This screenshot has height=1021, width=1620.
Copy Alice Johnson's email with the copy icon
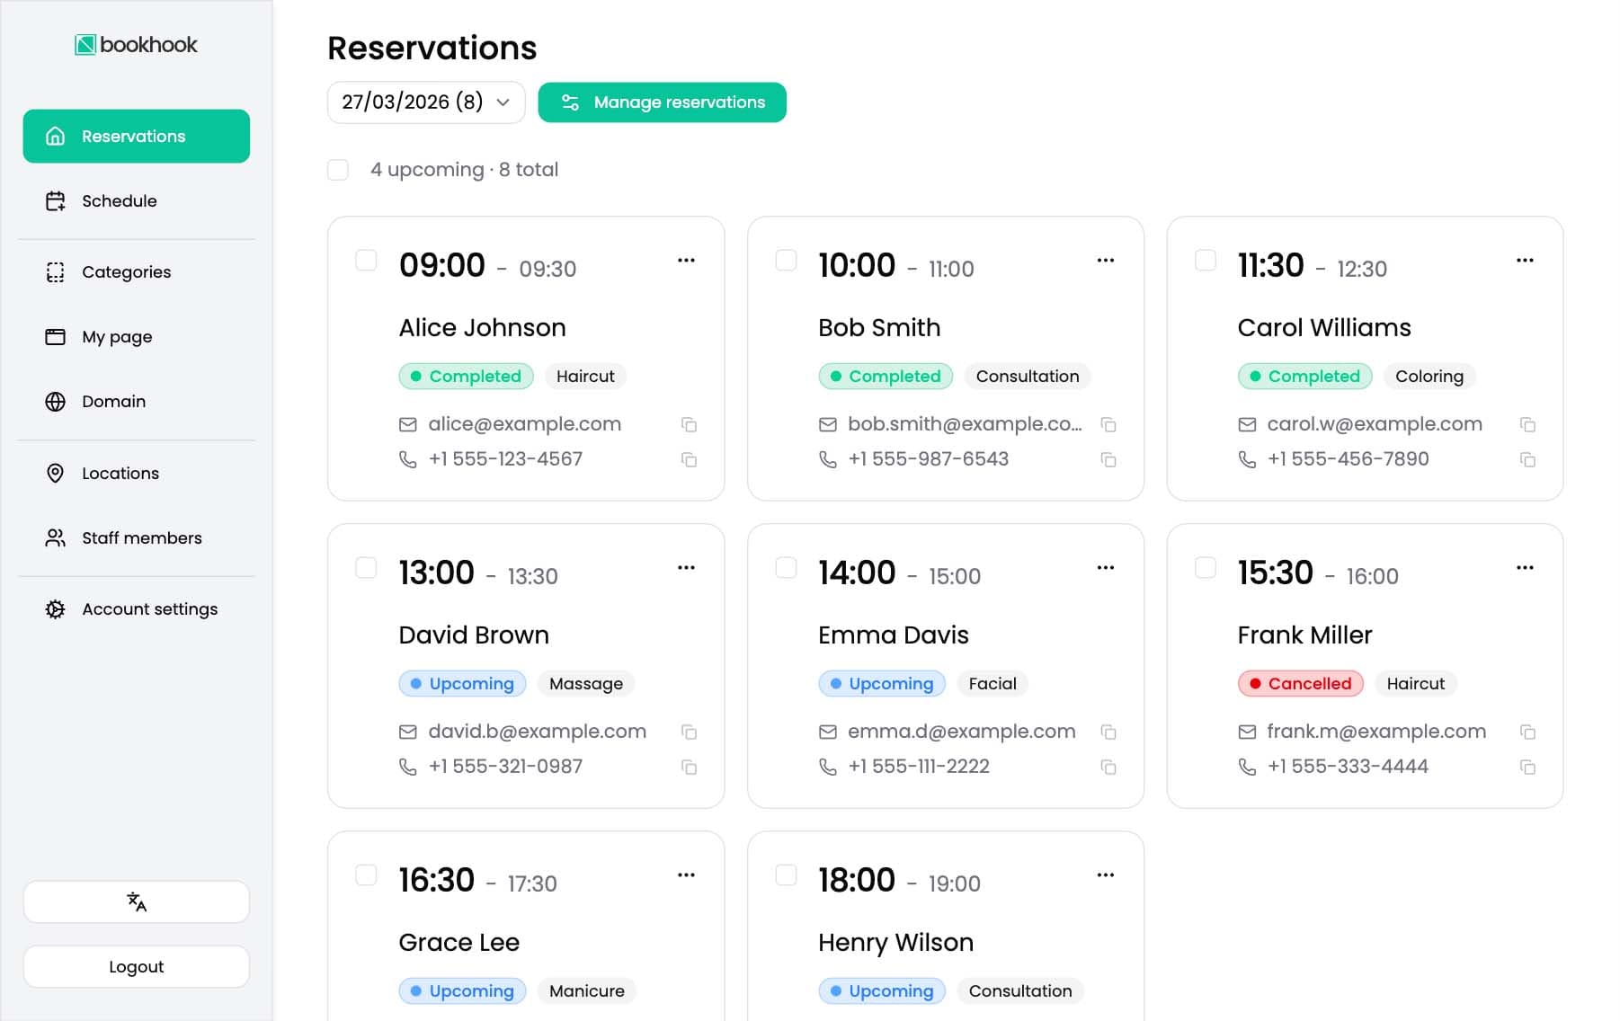click(x=690, y=423)
